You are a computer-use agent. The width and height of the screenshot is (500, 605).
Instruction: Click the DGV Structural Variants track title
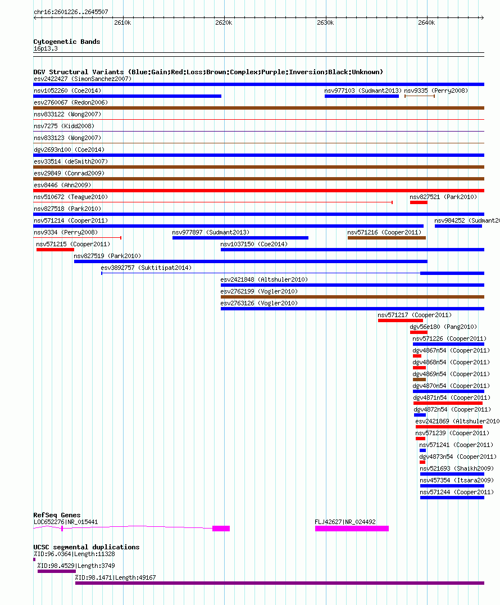tap(208, 72)
